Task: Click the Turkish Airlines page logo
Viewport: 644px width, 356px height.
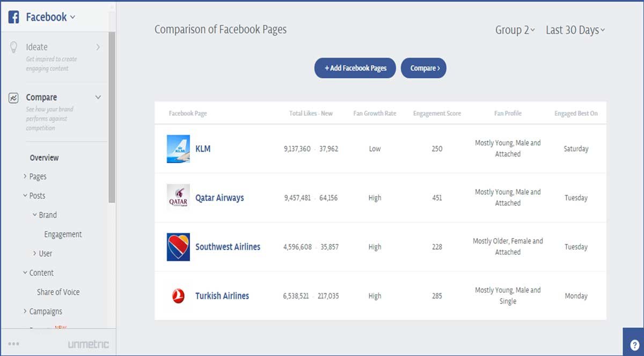Action: coord(178,296)
